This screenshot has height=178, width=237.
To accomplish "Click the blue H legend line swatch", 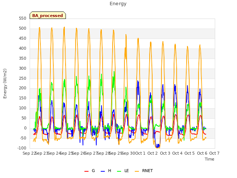I will tap(103, 171).
